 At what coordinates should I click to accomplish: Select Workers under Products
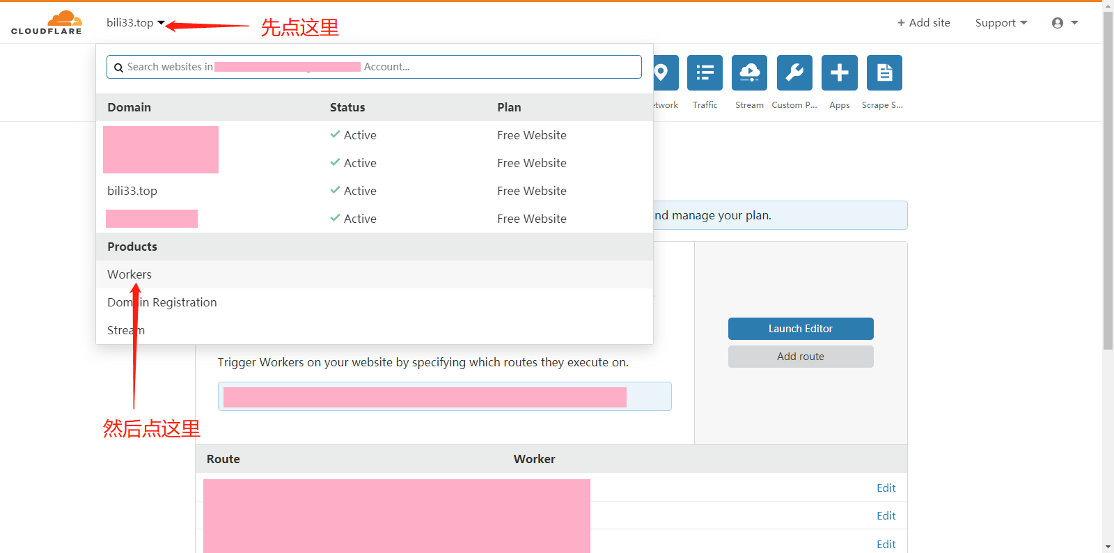pyautogui.click(x=130, y=274)
